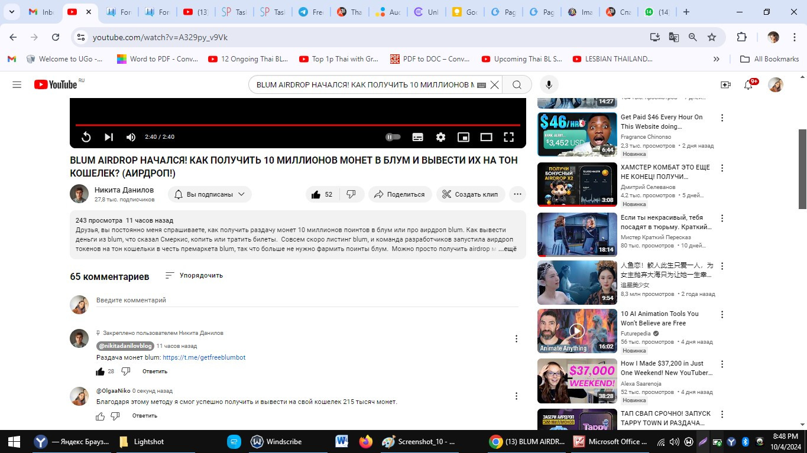The image size is (807, 453).
Task: Switch to miniplayer mode
Action: (464, 137)
